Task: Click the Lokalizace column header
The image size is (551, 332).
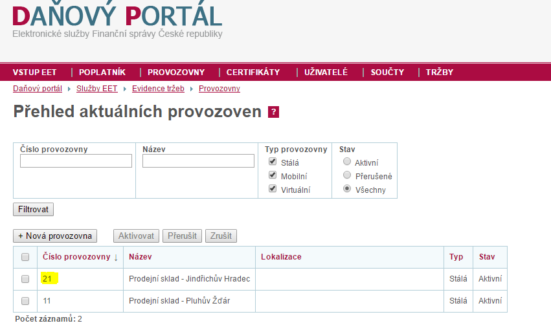Action: [281, 257]
